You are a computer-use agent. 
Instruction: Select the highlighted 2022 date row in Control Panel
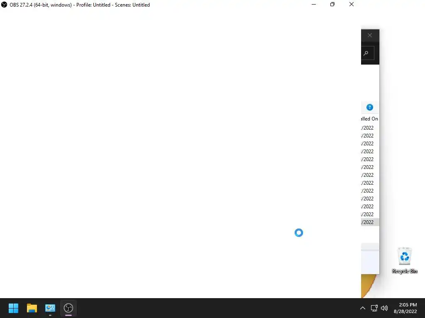click(x=370, y=222)
